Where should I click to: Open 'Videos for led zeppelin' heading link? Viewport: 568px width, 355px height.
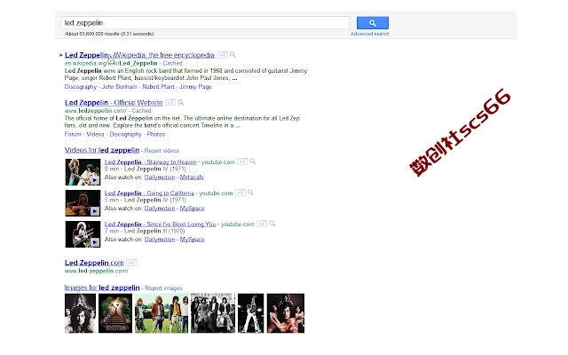(102, 150)
